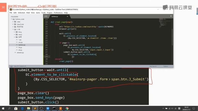This screenshot has height=111, width=198.
Task: Click 'submit_button.click()' in the slide code
Action: [x=38, y=102]
